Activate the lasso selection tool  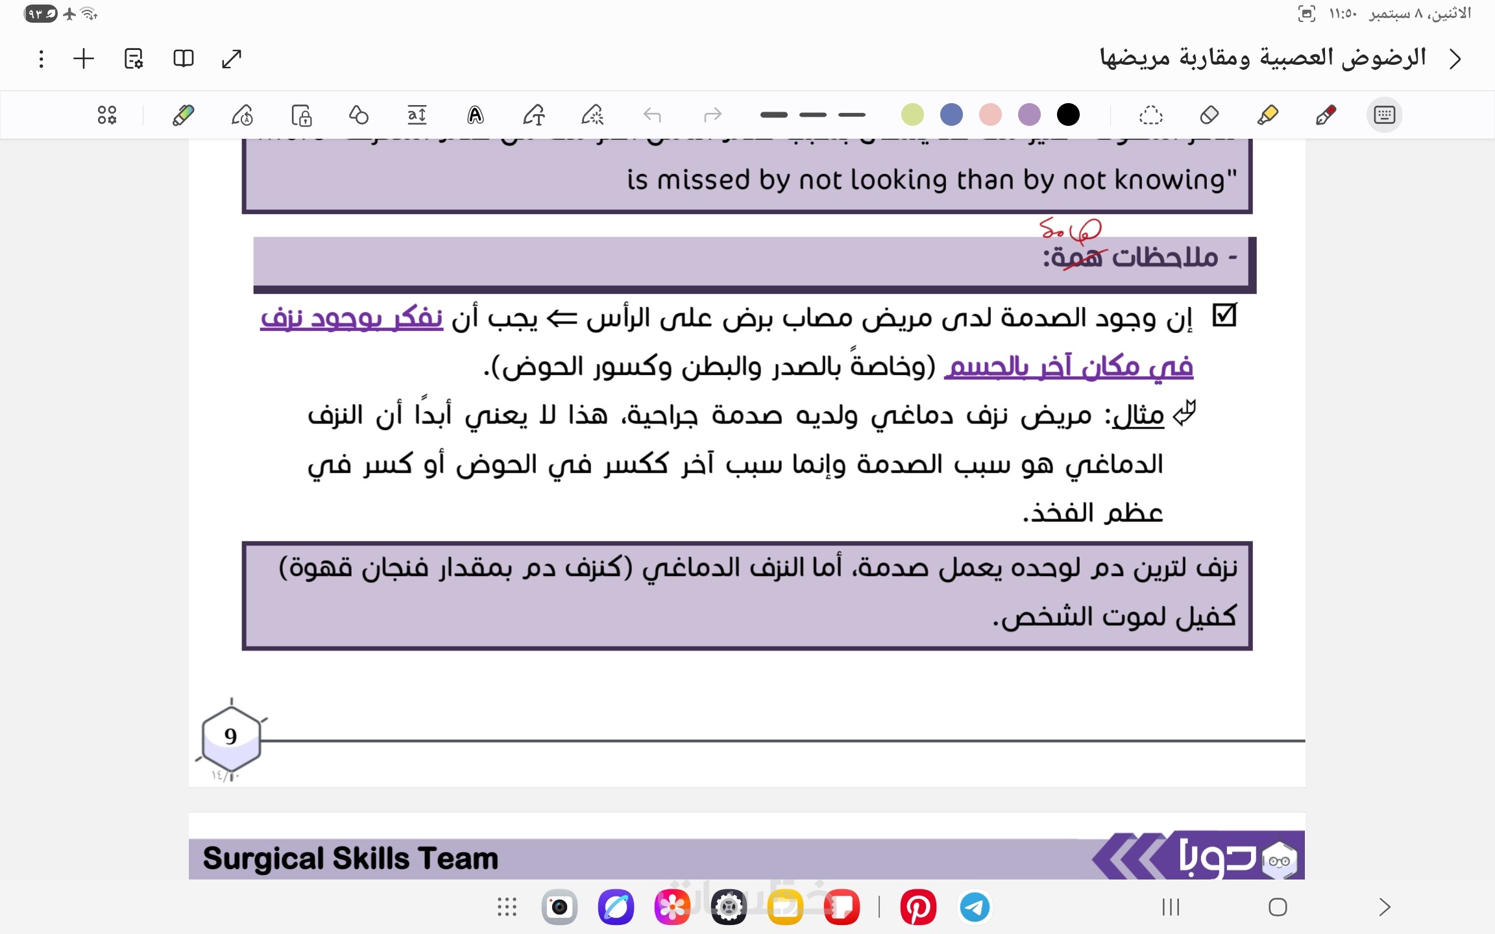[x=1150, y=115]
